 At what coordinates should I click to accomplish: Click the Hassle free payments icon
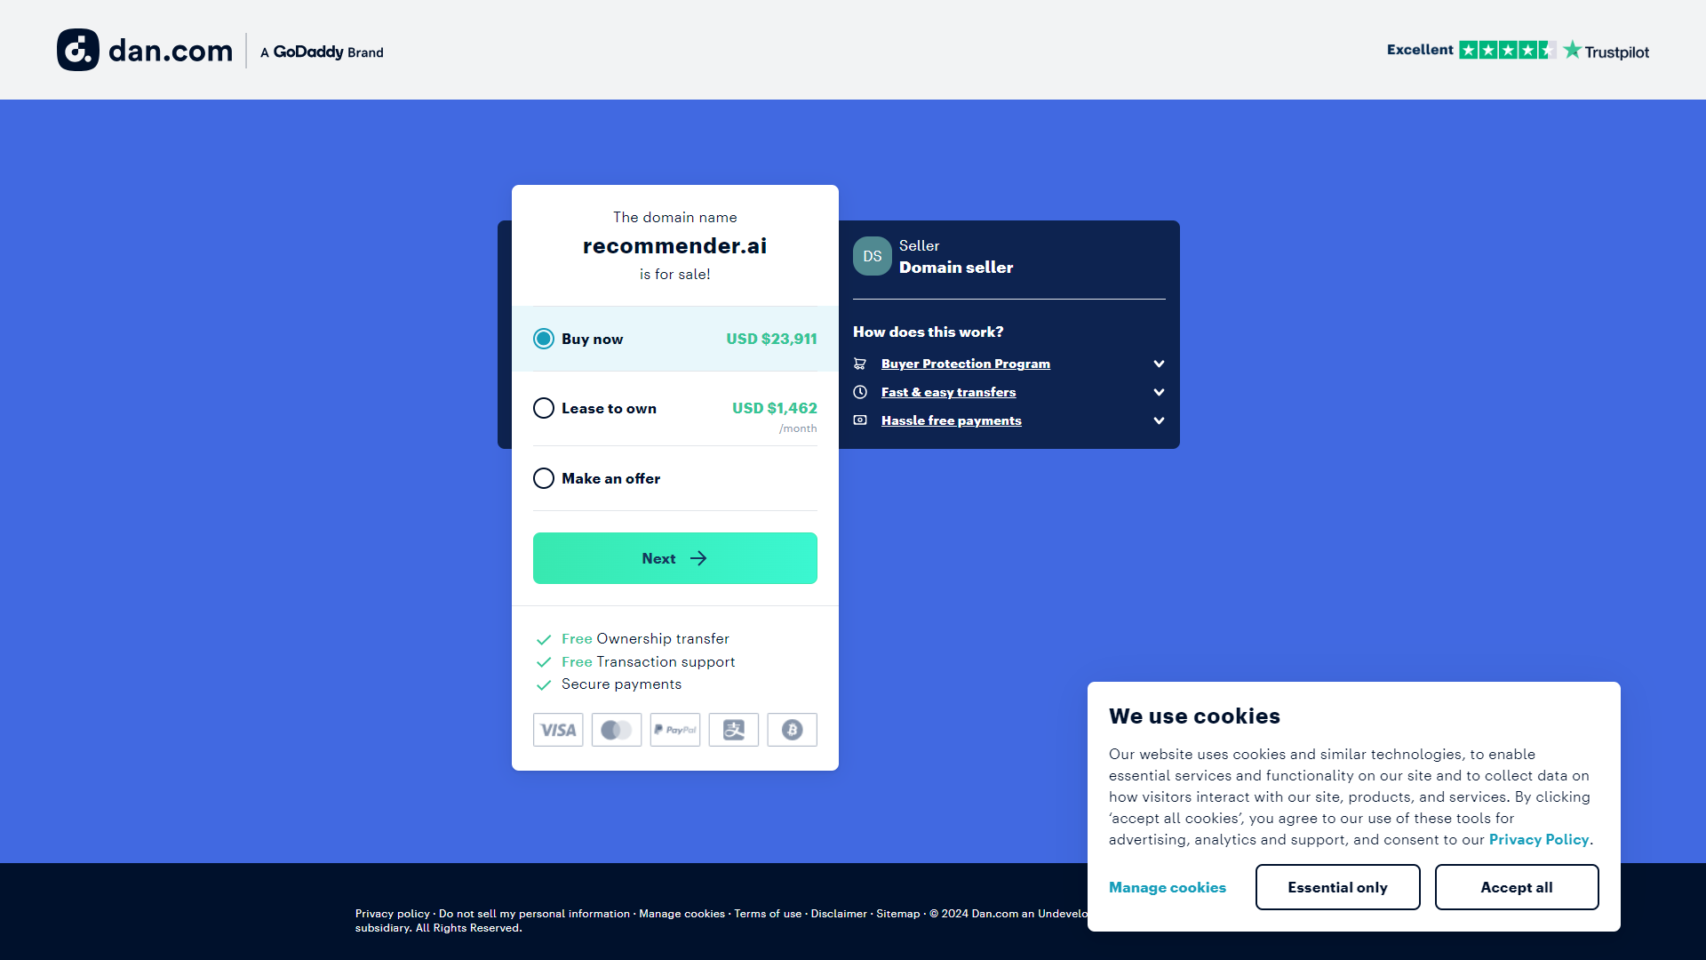(x=861, y=420)
